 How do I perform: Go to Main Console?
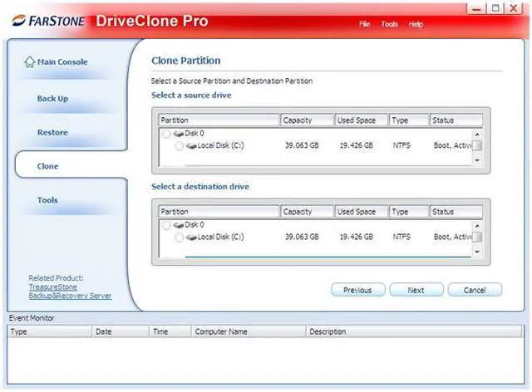pos(62,62)
